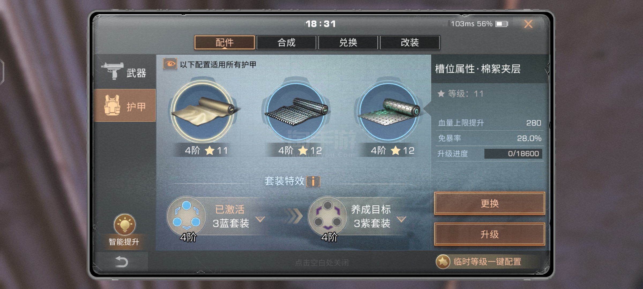Select the hexagon honeycomb attachment slot

tap(388, 111)
